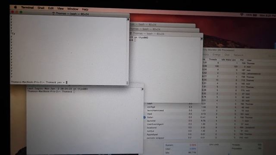Click Idle CPU percentage in Activity Monitor footer
The width and height of the screenshot is (276, 155).
click(192, 152)
